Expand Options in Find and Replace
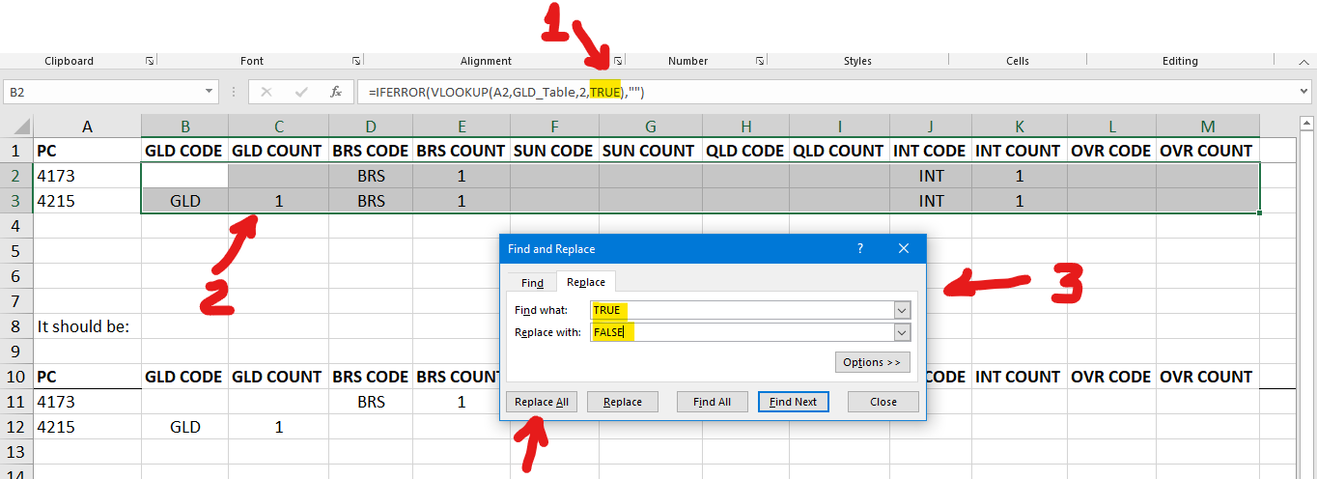This screenshot has height=479, width=1317. point(872,362)
